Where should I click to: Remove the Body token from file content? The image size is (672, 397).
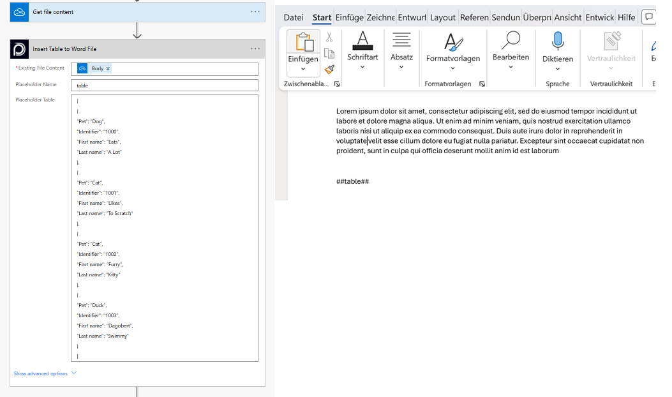(108, 68)
